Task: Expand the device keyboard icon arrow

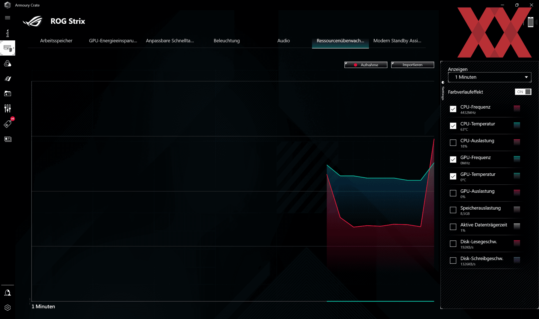Action: pyautogui.click(x=13, y=48)
